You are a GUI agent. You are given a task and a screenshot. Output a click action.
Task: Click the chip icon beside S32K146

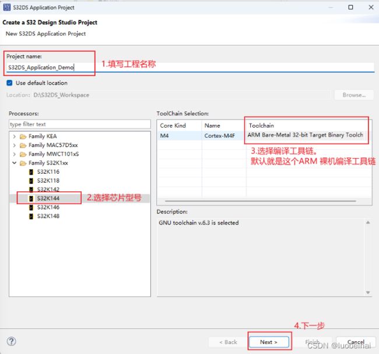click(31, 208)
